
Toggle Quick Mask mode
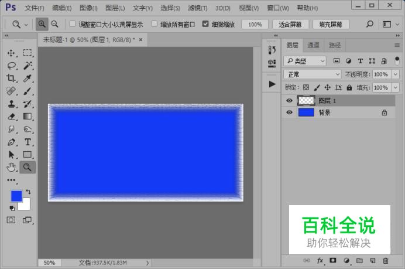click(11, 220)
